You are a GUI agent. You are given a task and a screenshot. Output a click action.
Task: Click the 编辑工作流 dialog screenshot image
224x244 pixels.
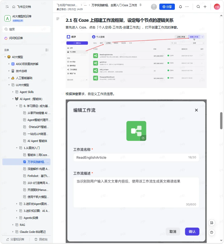pos(136,171)
